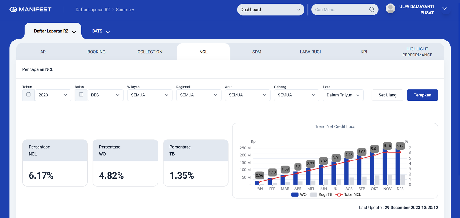This screenshot has height=218, width=460.
Task: Click the Manifest logo icon
Action: [13, 10]
